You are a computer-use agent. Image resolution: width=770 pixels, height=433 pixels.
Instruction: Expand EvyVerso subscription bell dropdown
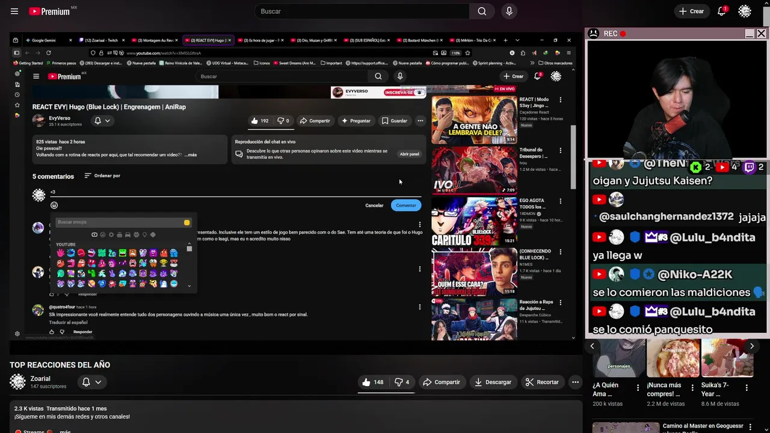(x=102, y=121)
